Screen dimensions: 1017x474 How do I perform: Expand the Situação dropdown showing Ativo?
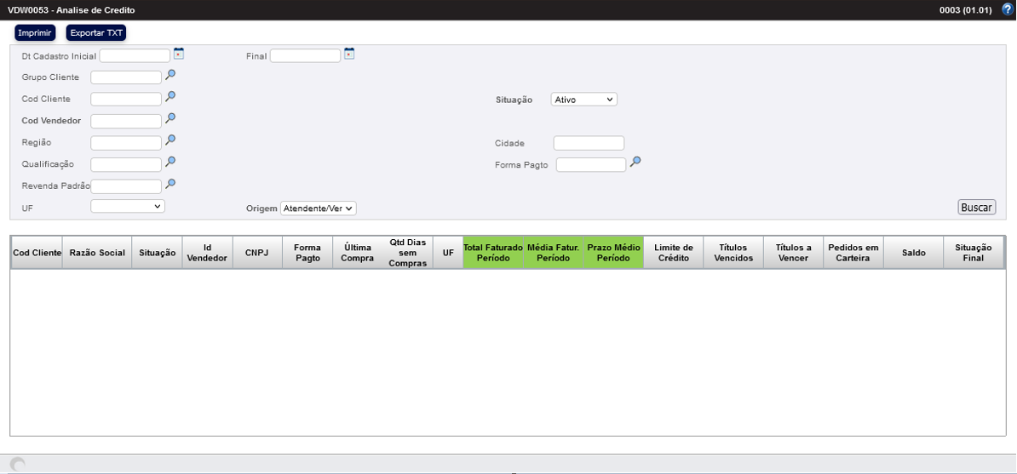point(583,100)
